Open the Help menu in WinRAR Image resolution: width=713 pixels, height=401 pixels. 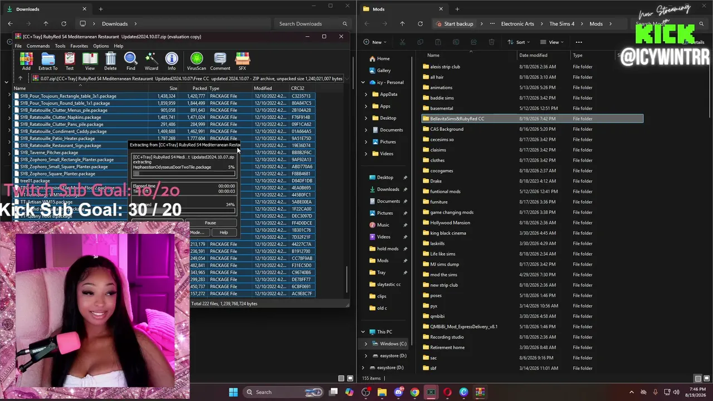click(x=119, y=46)
